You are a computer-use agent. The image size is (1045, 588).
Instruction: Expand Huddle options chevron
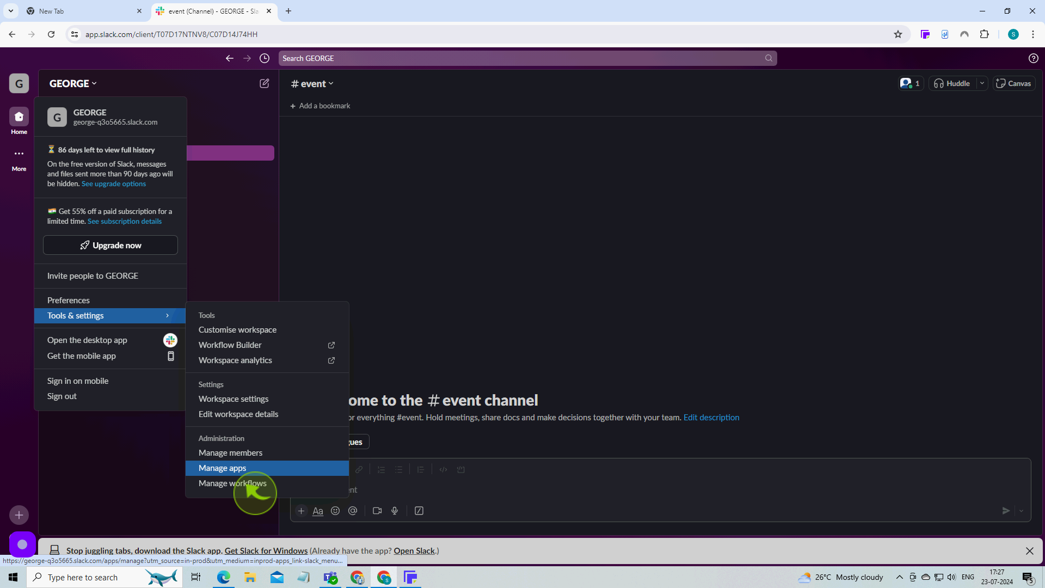[982, 83]
